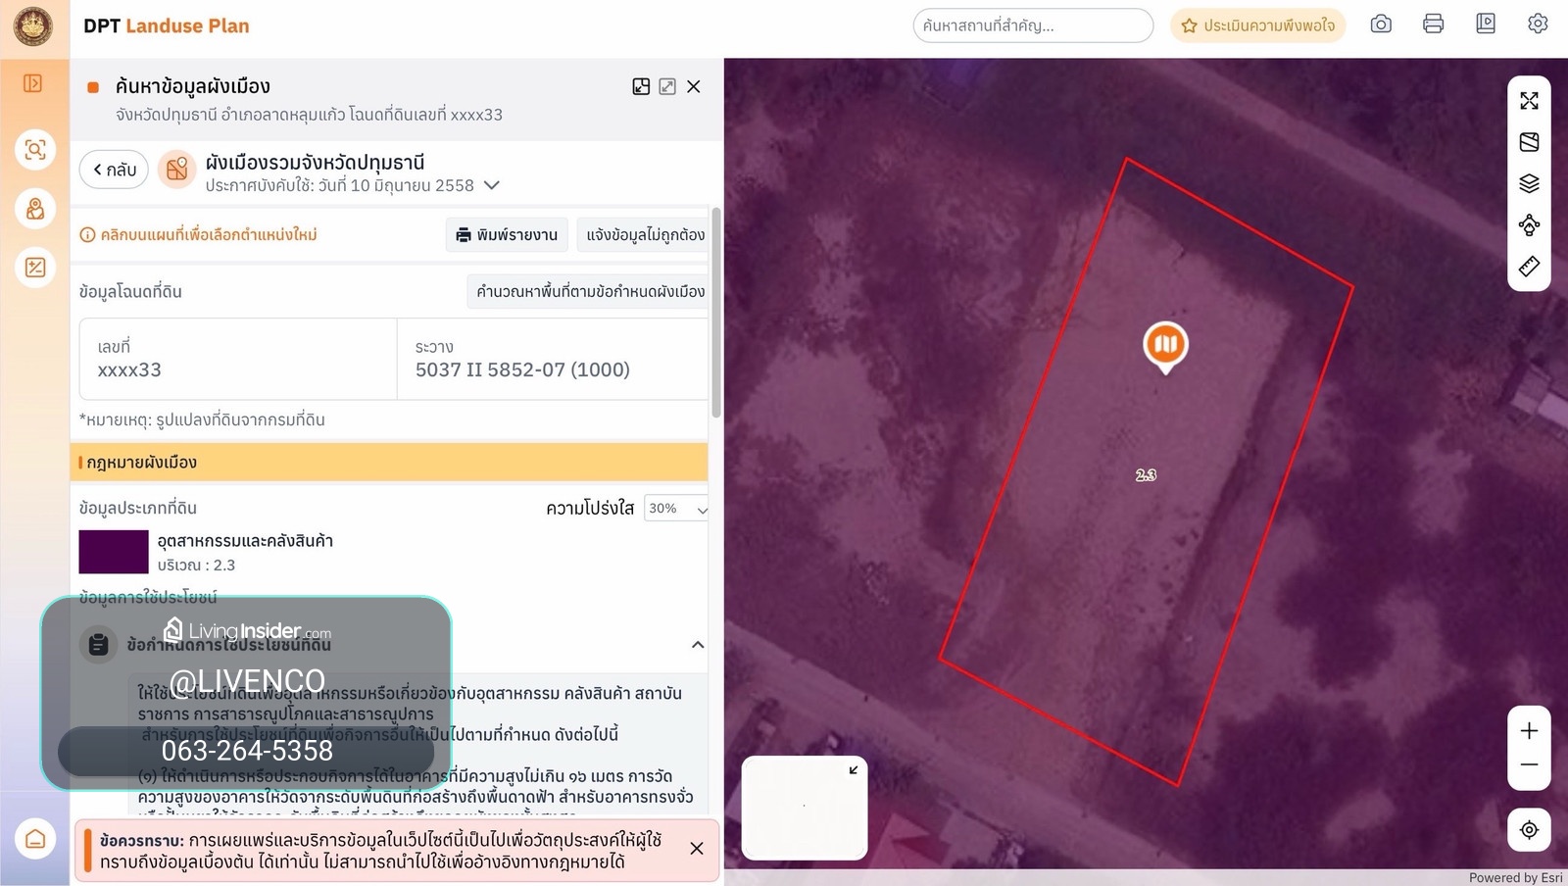Click พิมพ์รายงาน print report button
Viewport: 1568px width, 886px height.
(507, 235)
